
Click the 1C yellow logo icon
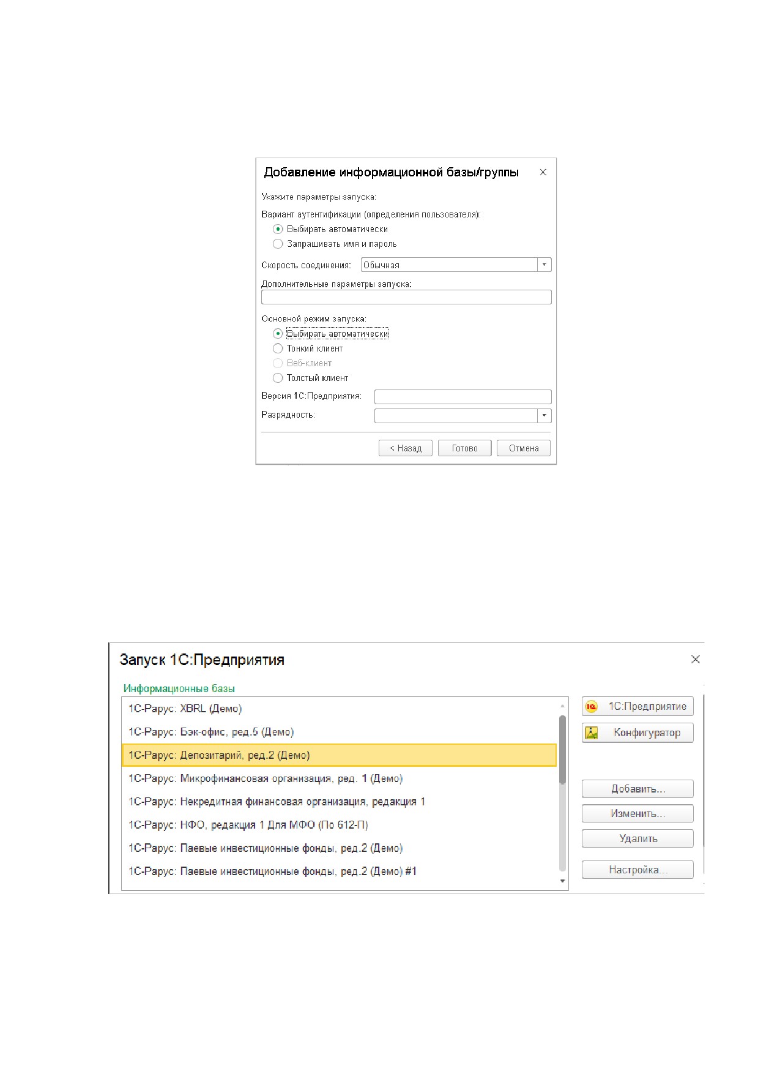pyautogui.click(x=592, y=707)
